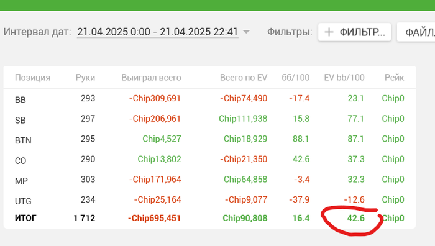The image size is (435, 246).
Task: Select the MP position row
Action: point(209,180)
